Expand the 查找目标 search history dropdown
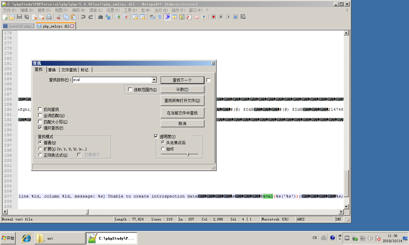The image size is (409, 245). pyautogui.click(x=154, y=80)
